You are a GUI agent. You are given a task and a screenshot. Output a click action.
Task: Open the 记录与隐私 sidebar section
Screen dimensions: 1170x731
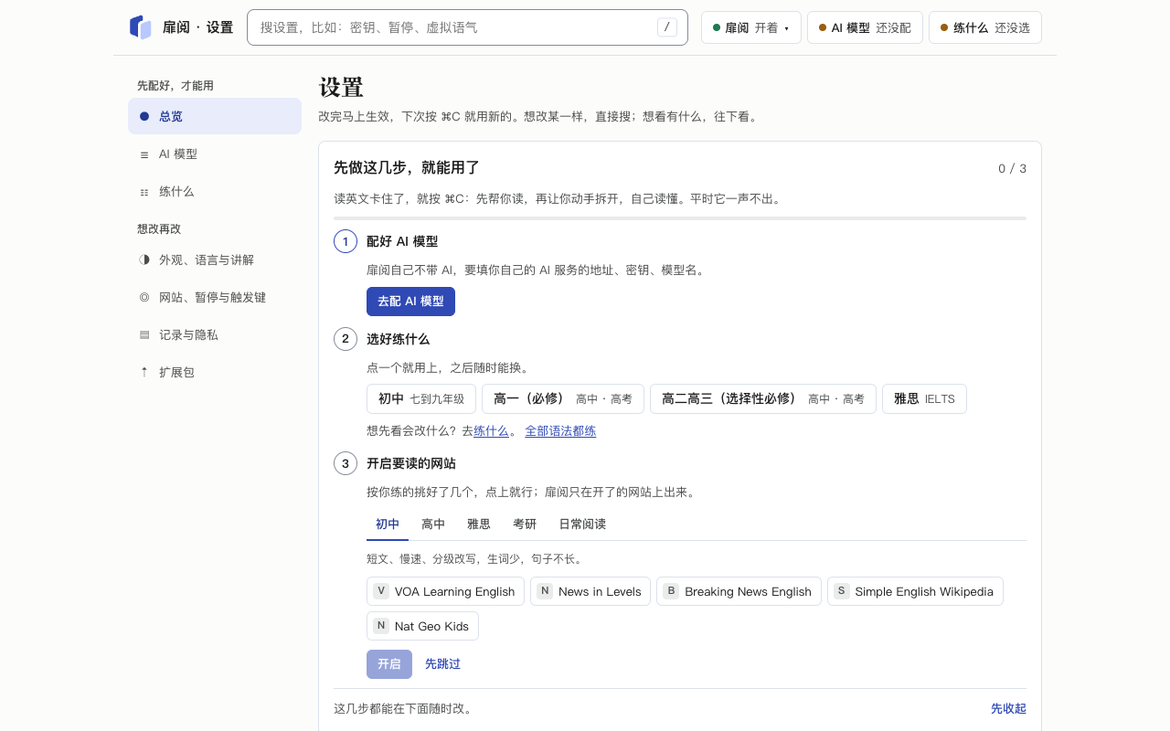pos(215,335)
